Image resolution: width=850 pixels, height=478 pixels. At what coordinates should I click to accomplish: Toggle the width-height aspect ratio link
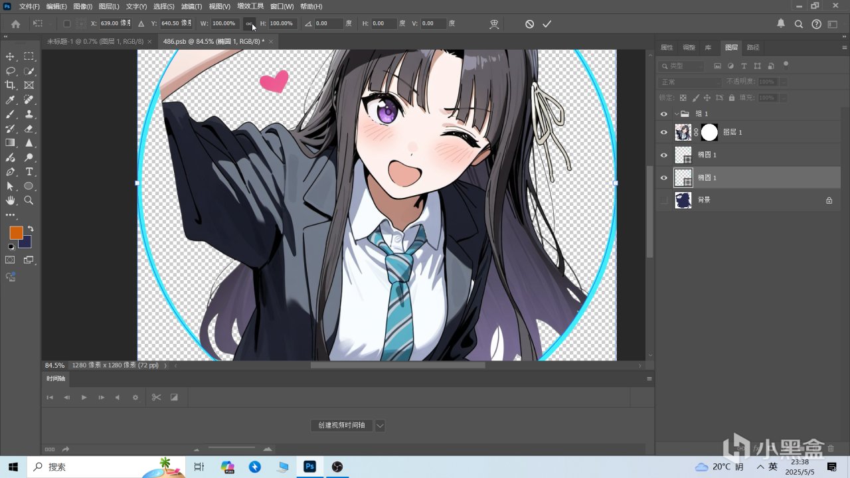(249, 24)
